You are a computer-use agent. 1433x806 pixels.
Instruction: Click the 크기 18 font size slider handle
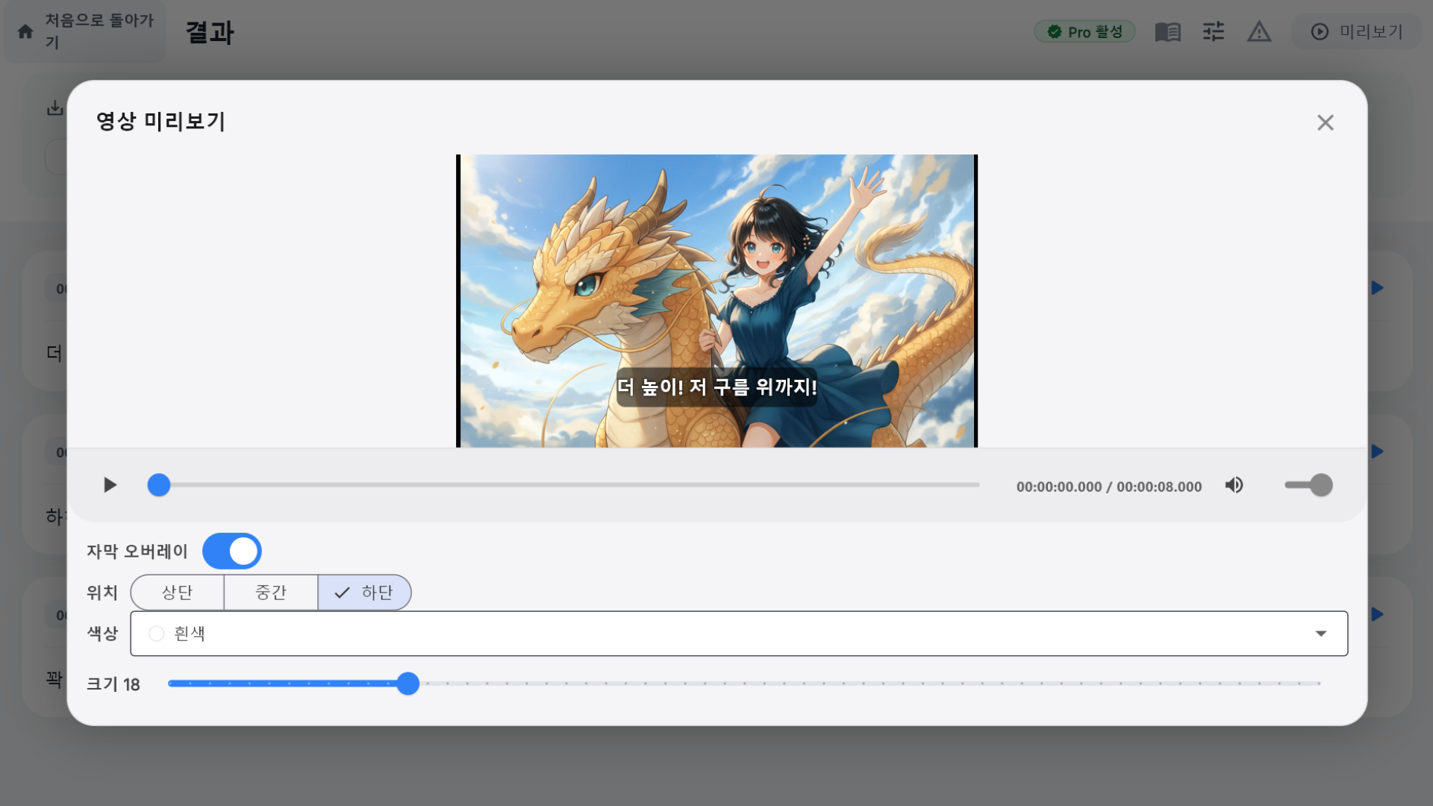[x=408, y=684]
